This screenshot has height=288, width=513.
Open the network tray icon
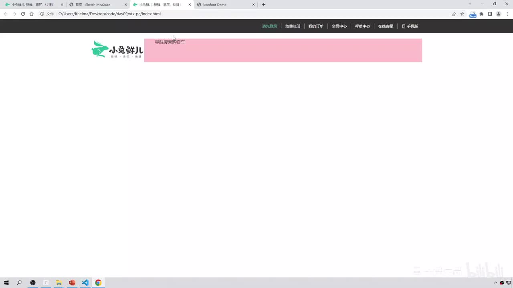(508, 283)
